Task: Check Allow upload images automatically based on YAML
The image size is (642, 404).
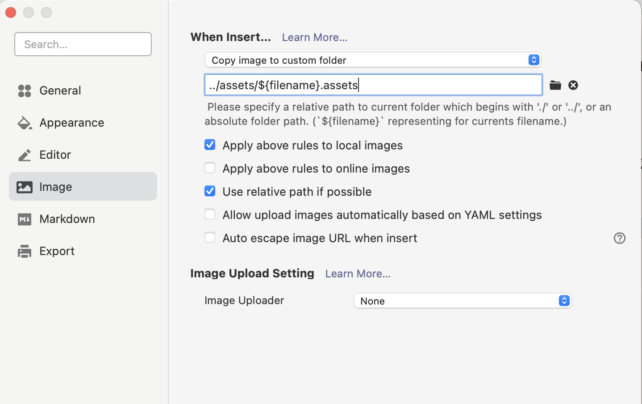Action: pyautogui.click(x=210, y=214)
